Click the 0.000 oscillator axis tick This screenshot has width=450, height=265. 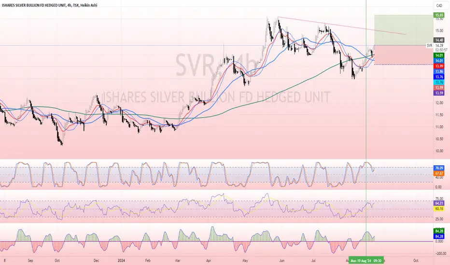[439, 241]
